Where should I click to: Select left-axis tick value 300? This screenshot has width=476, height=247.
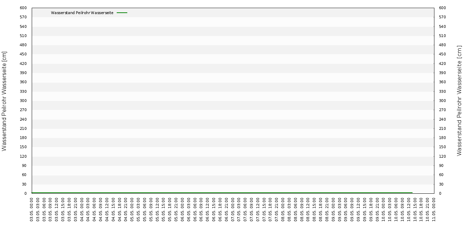tap(24, 101)
